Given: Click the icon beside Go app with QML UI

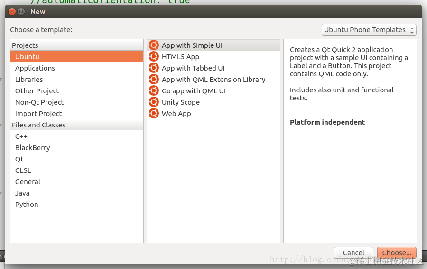Looking at the screenshot, I should pyautogui.click(x=154, y=91).
